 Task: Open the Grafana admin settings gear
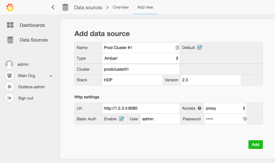[10, 87]
